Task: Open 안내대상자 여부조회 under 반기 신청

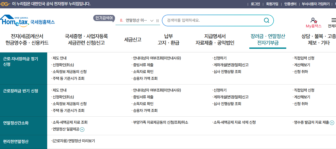Action: 157,90
